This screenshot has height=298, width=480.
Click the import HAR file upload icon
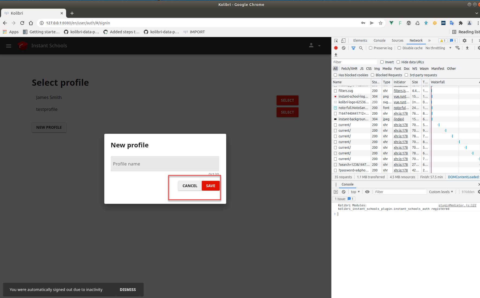[467, 48]
